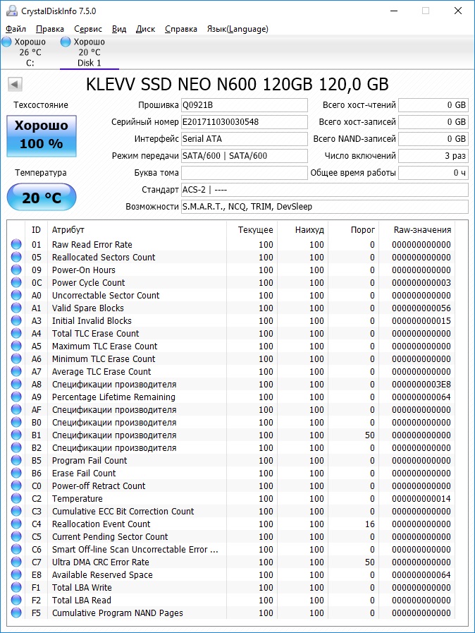Click the serial number field

(245, 122)
